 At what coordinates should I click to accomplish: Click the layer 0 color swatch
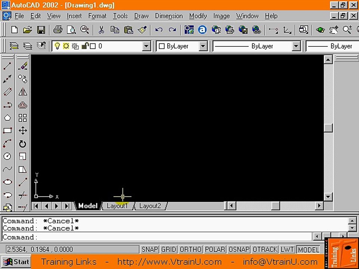click(93, 46)
